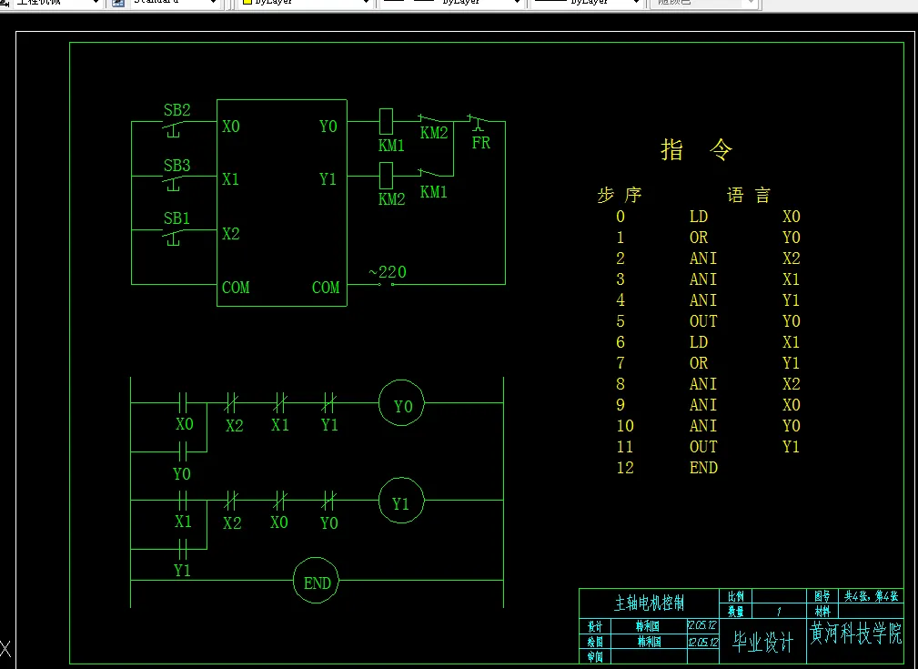
Task: Select X0 contact label on first ladder rung
Action: [x=185, y=424]
